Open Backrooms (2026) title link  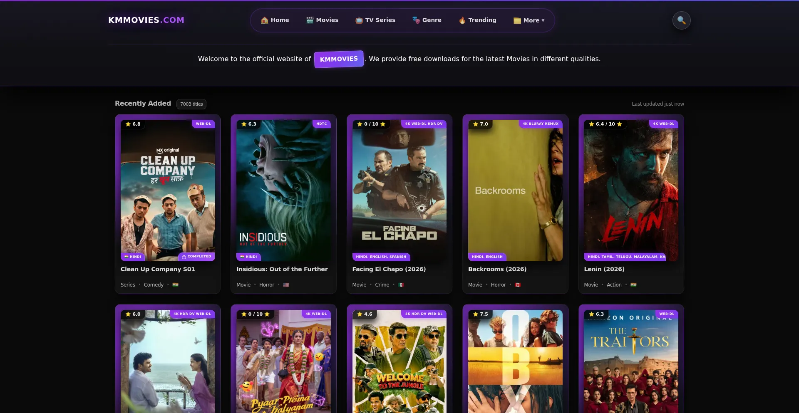497,269
